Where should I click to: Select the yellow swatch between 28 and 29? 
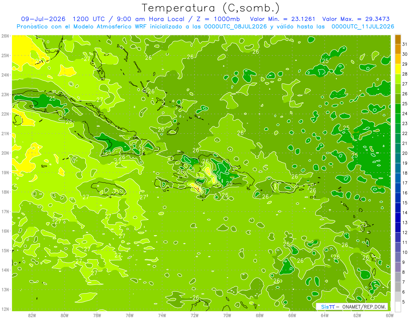[398, 69]
